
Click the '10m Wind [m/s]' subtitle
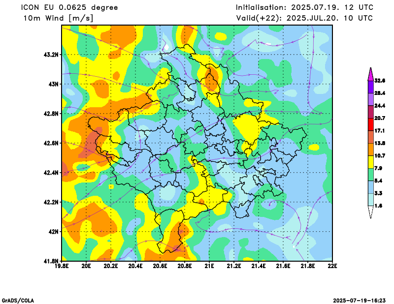[58, 18]
